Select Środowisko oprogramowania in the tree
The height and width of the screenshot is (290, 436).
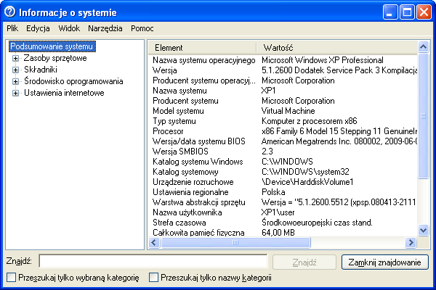pyautogui.click(x=73, y=81)
